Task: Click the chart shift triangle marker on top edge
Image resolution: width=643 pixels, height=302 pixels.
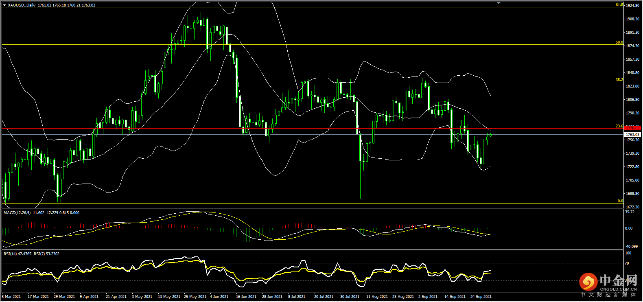Action: (x=499, y=3)
